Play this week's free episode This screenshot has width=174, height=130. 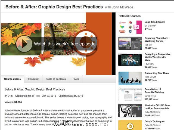click(x=24, y=44)
